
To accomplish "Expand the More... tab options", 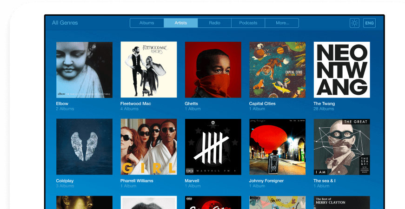I will click(282, 23).
